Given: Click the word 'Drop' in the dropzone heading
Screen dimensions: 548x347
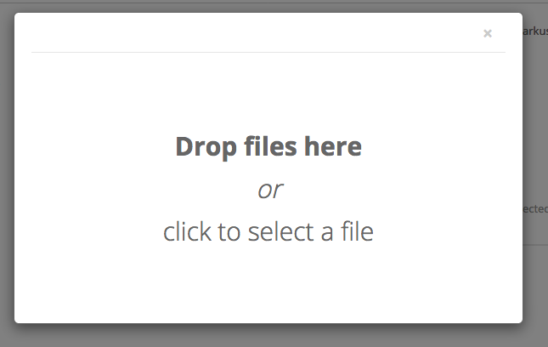Looking at the screenshot, I should (x=206, y=148).
